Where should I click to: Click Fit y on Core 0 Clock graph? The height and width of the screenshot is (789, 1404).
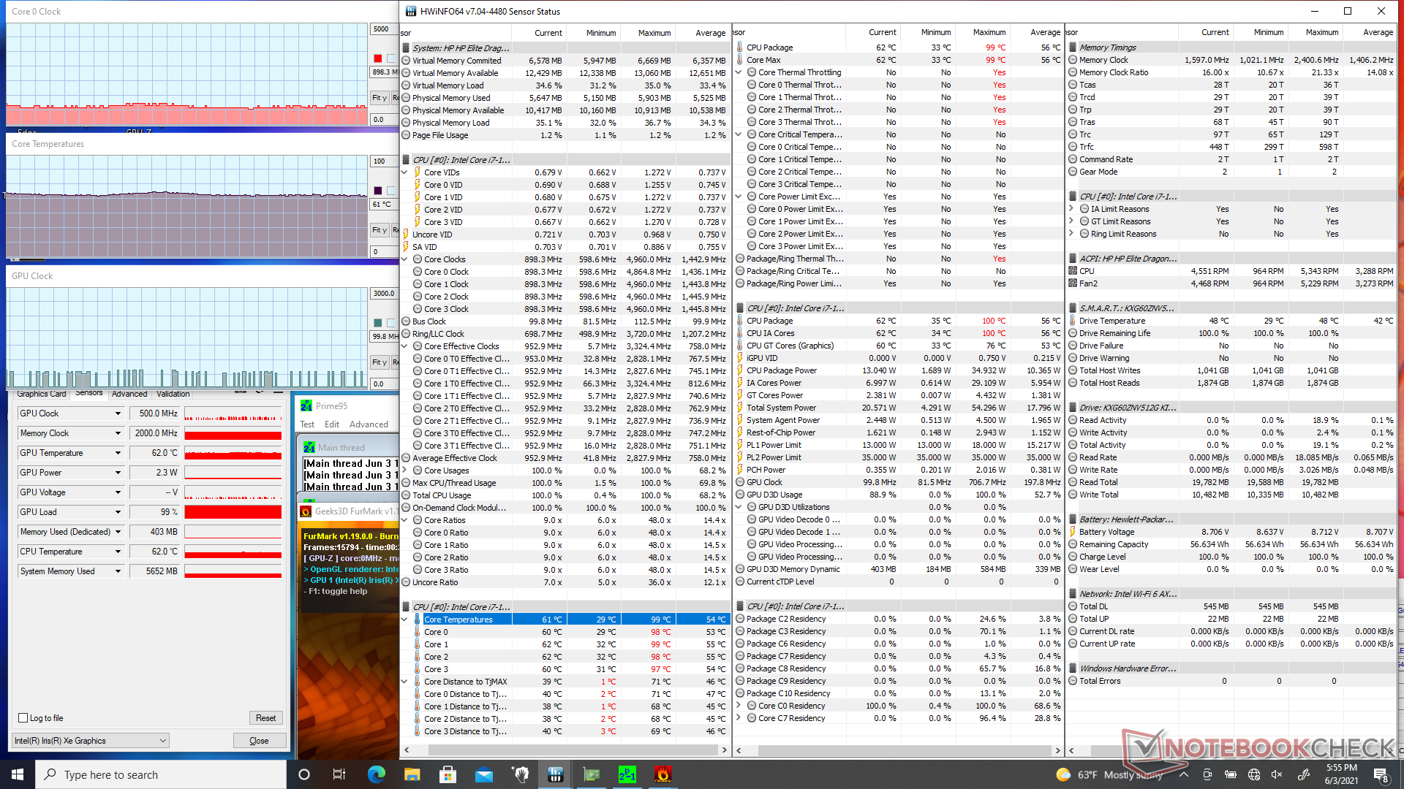point(379,98)
